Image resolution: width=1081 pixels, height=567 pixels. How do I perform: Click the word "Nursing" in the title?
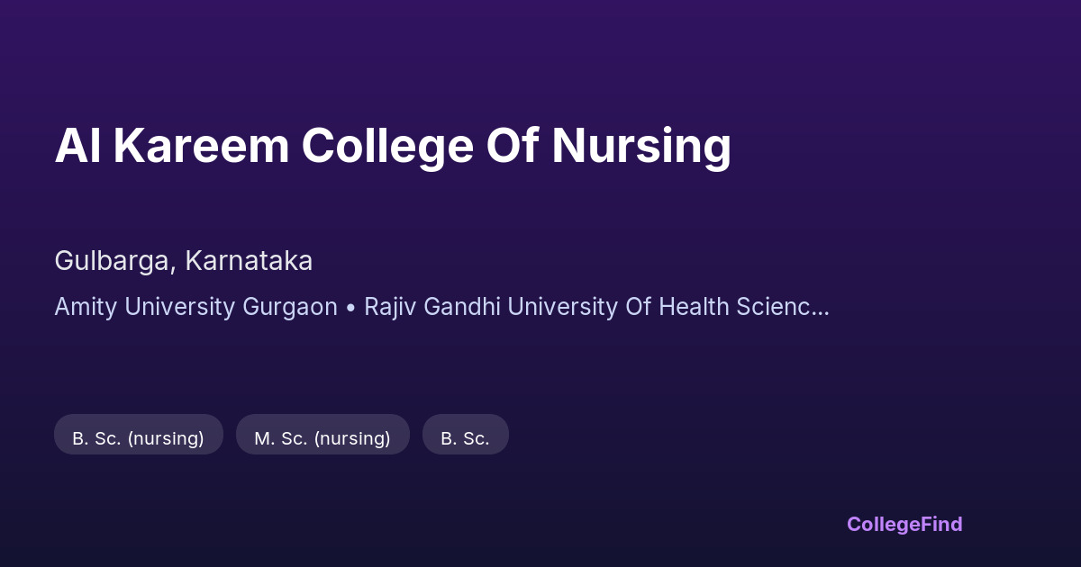point(640,146)
